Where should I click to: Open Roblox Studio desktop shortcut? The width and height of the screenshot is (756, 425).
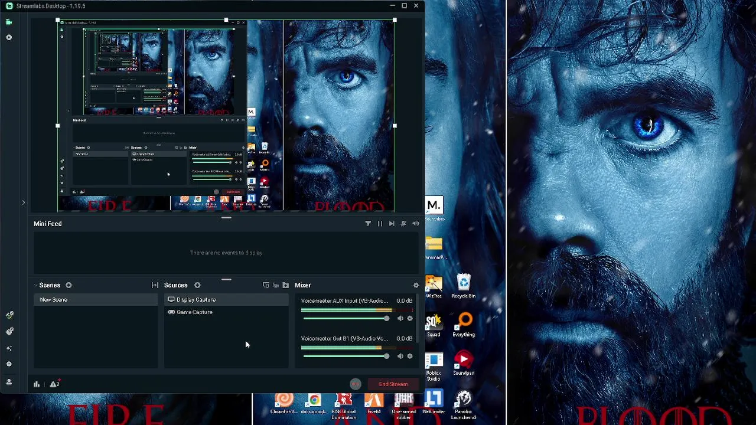coord(434,367)
